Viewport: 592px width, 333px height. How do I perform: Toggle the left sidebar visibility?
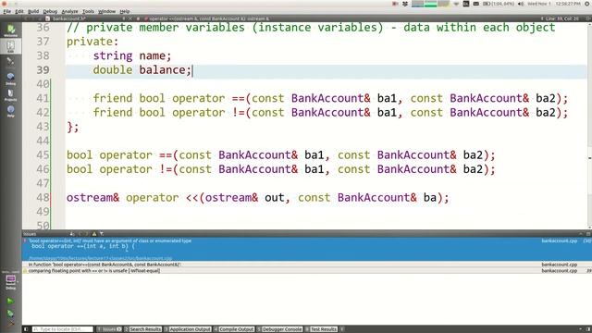click(x=26, y=329)
